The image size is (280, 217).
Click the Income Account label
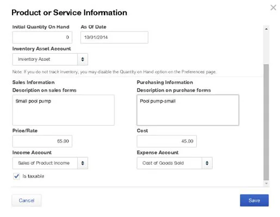click(32, 152)
